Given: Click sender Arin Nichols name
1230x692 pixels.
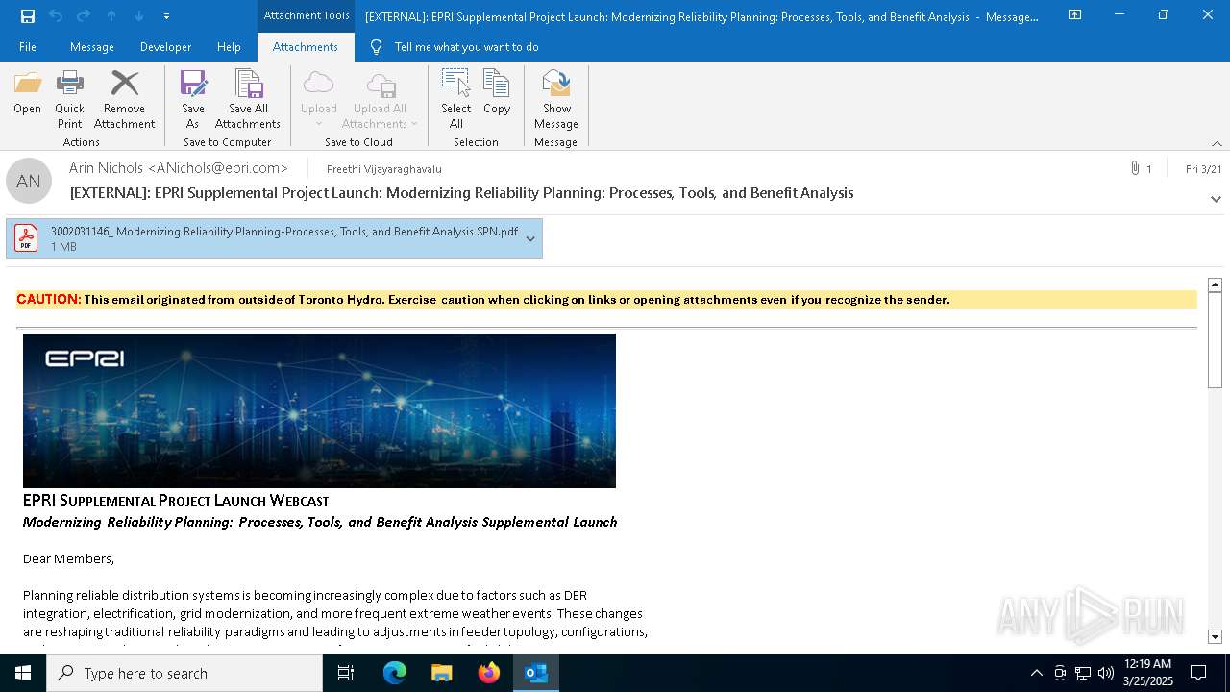Looking at the screenshot, I should (178, 168).
